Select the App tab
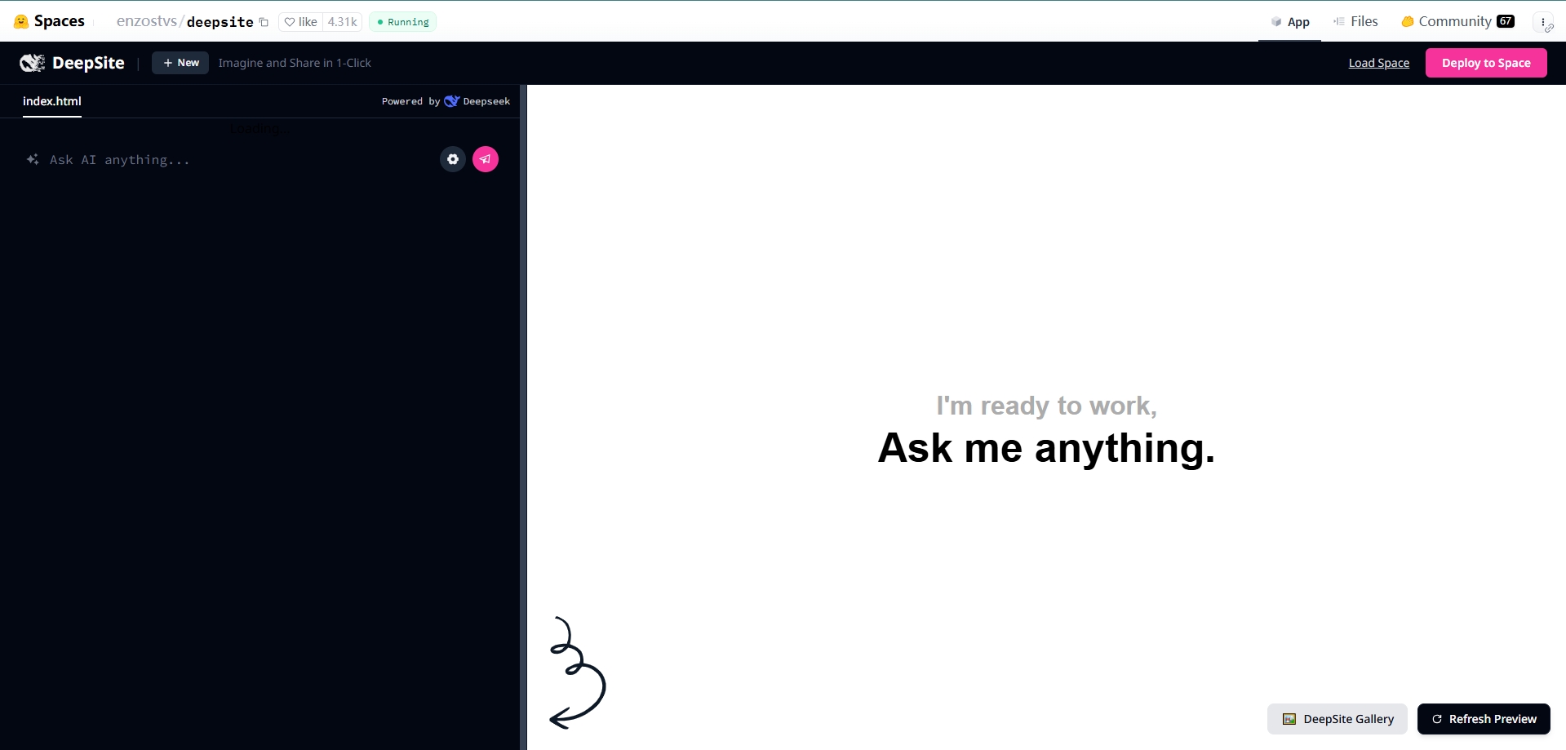 pos(1290,22)
